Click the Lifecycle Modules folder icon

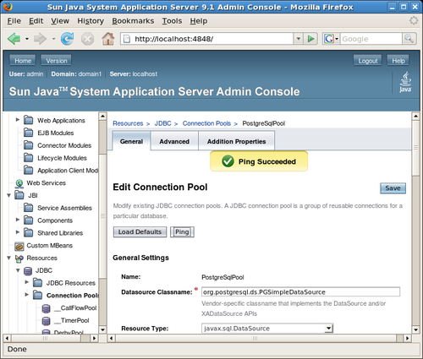[28, 157]
